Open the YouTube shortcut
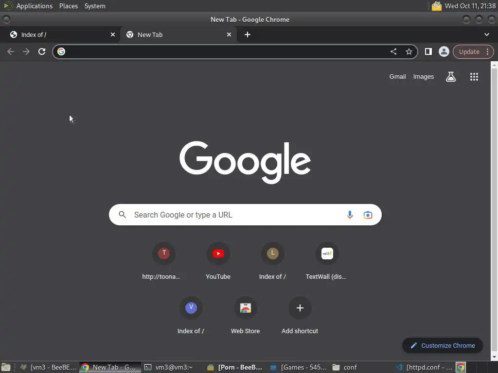498x373 pixels. (218, 262)
